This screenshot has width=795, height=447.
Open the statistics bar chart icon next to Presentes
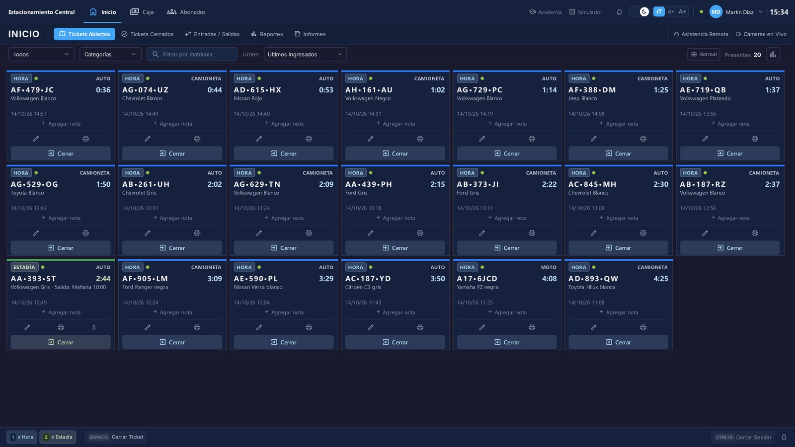tap(773, 54)
